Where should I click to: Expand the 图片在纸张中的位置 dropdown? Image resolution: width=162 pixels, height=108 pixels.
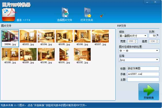pyautogui.click(x=139, y=50)
